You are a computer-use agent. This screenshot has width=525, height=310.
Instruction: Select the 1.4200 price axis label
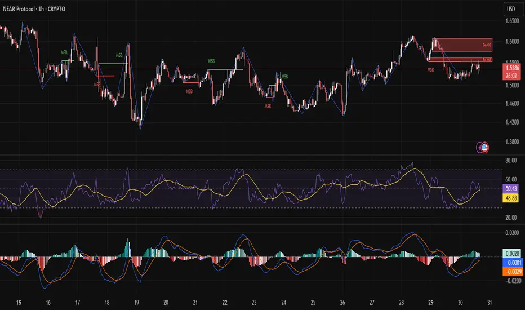[x=512, y=122]
